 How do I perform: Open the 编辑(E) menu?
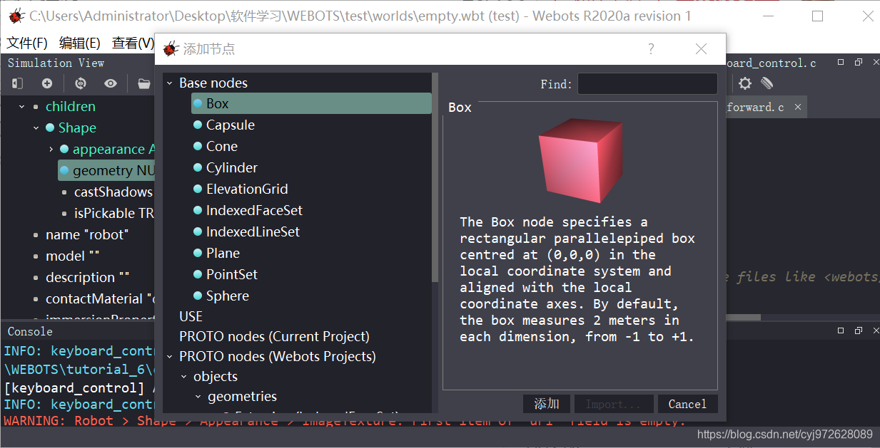[80, 43]
